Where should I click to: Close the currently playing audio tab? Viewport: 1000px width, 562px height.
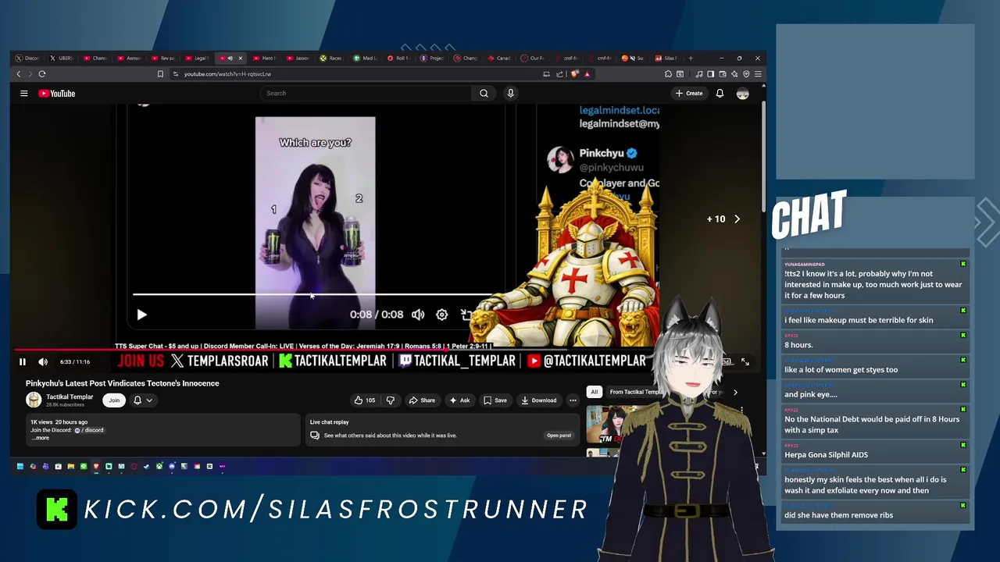click(x=241, y=58)
